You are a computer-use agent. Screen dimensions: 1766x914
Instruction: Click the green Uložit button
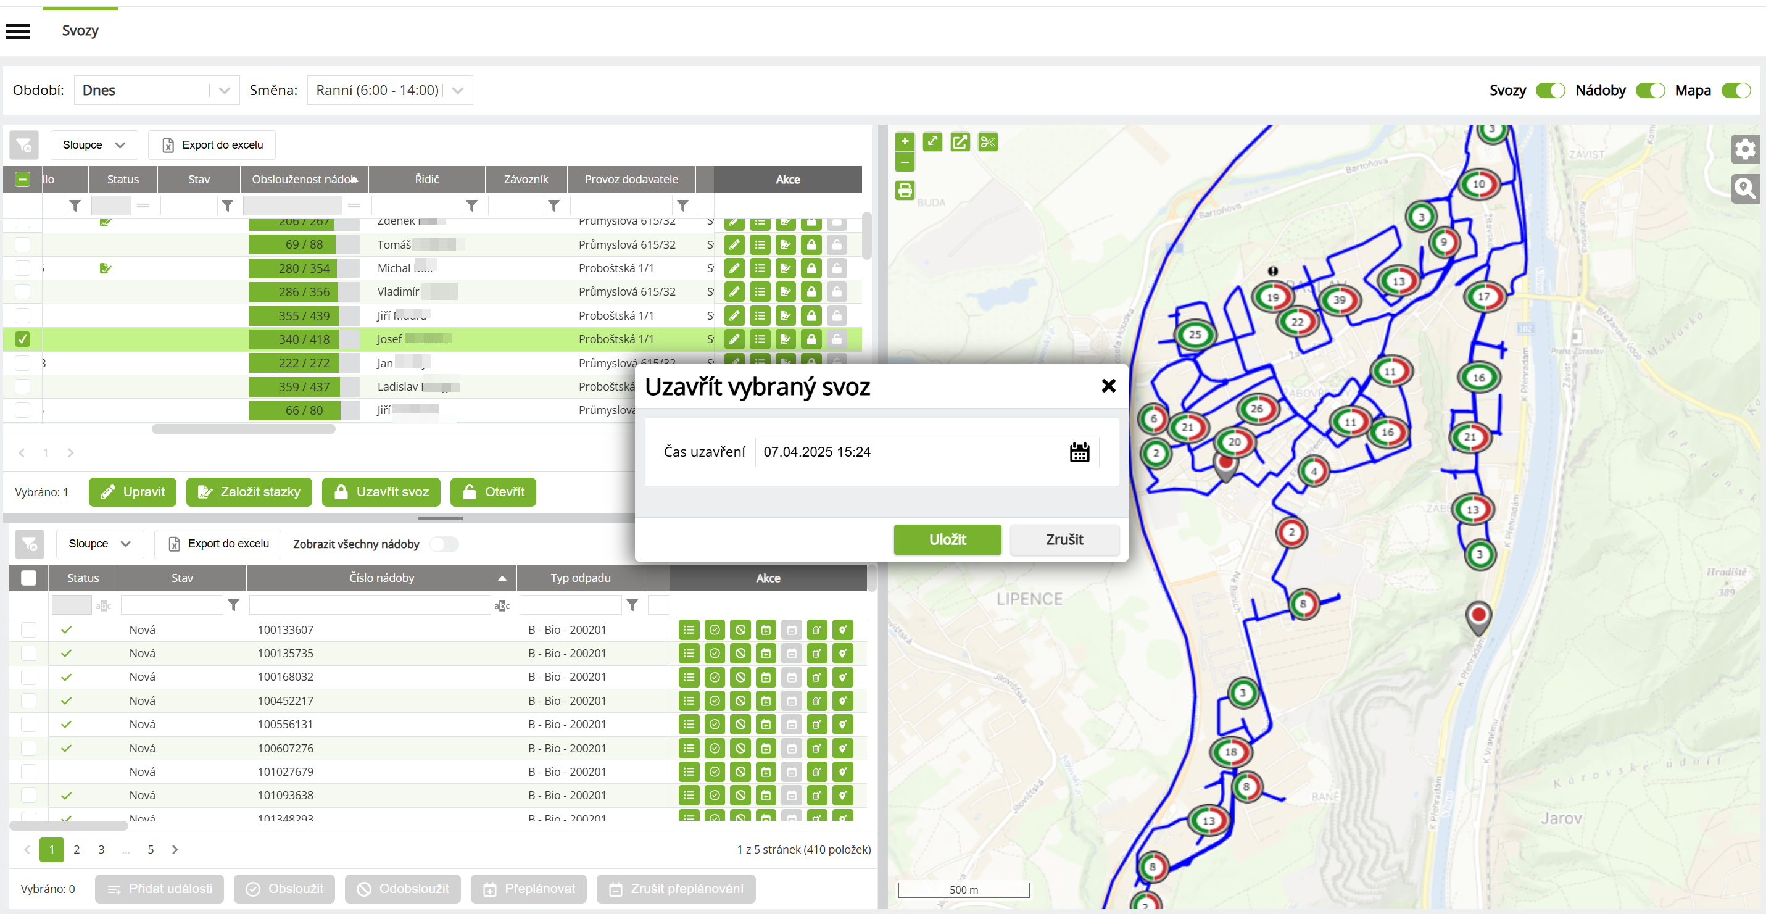pos(947,539)
